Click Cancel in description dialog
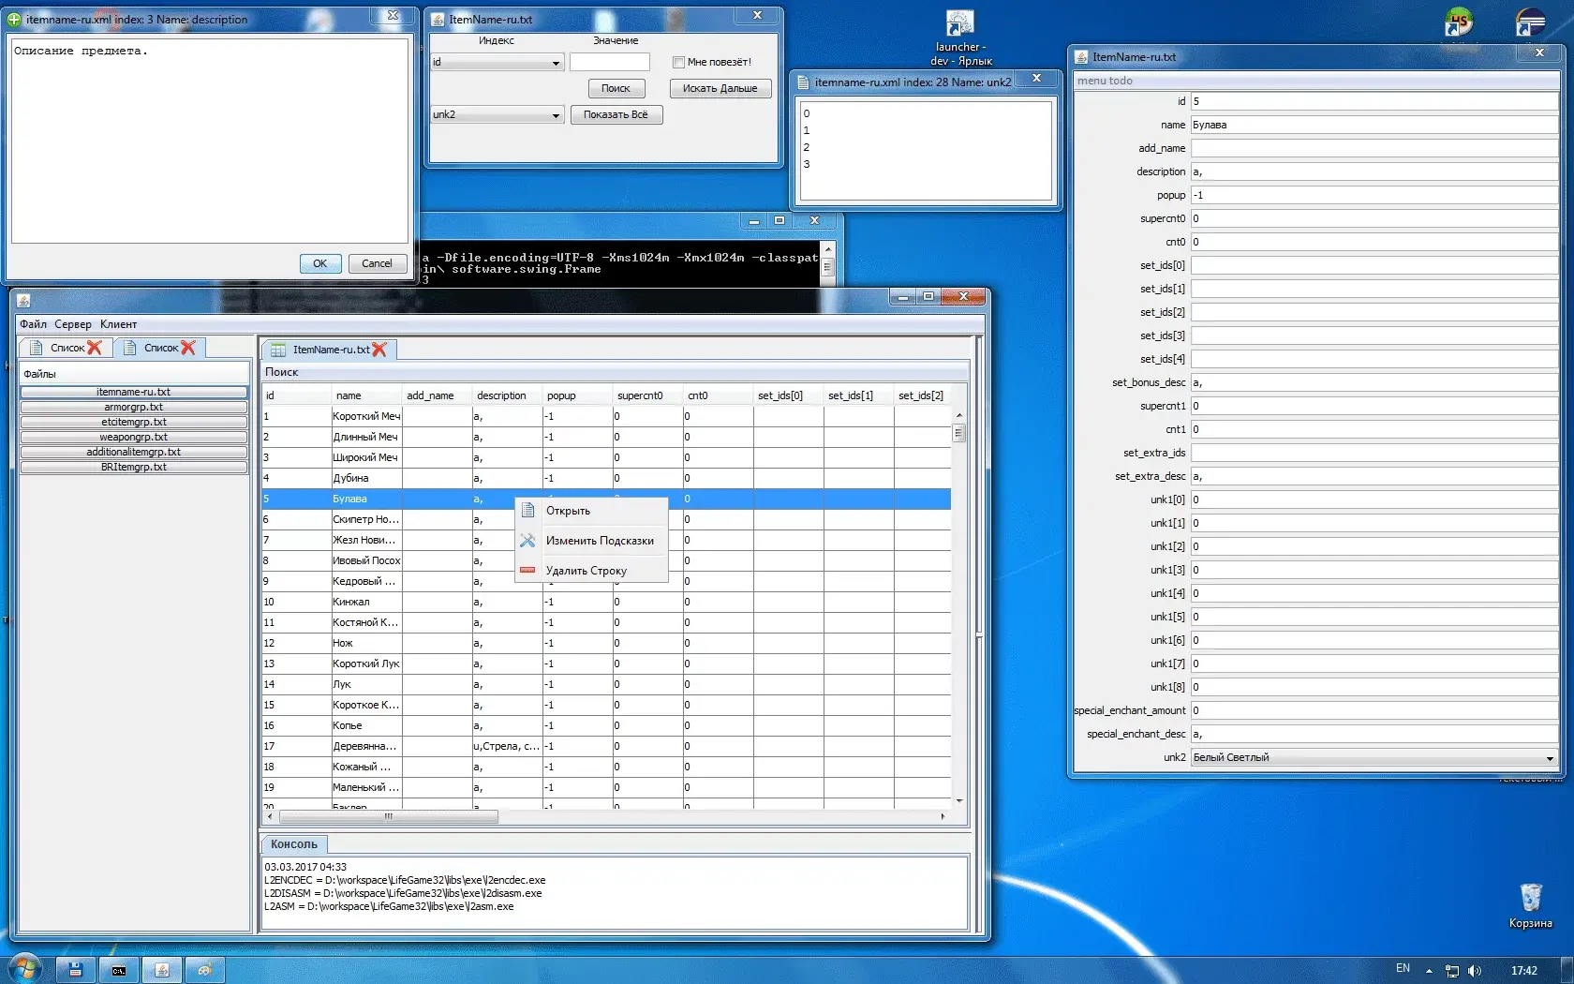 tap(377, 263)
